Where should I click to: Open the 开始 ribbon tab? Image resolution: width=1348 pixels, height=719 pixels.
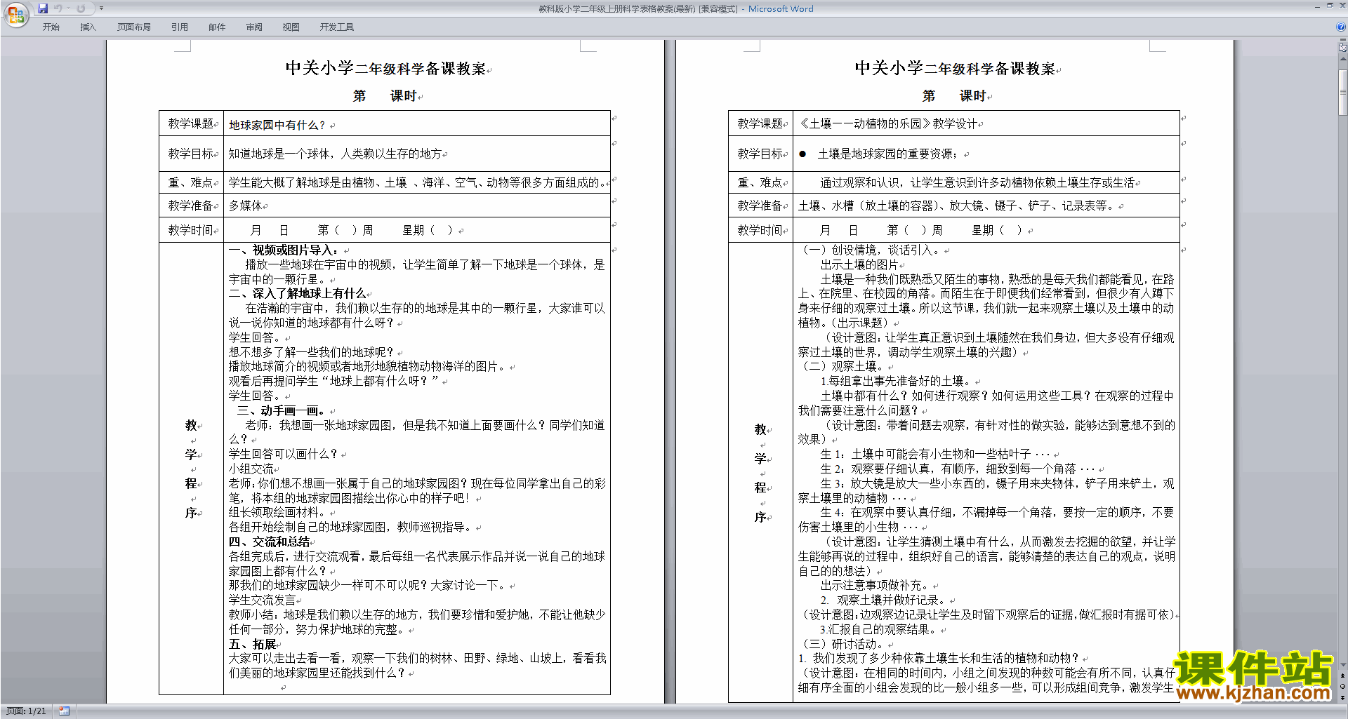pos(51,27)
